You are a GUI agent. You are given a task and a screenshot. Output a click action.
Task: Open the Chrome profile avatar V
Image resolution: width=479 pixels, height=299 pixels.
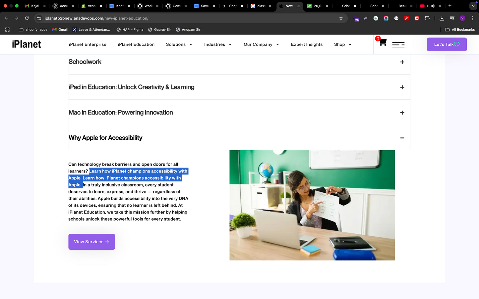462,18
